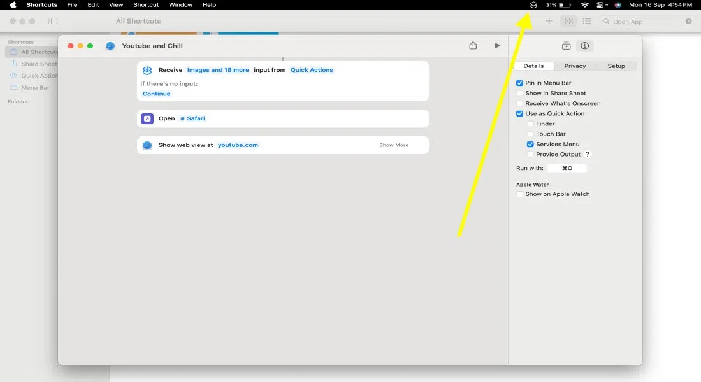Change the Quick Actions input source

312,70
